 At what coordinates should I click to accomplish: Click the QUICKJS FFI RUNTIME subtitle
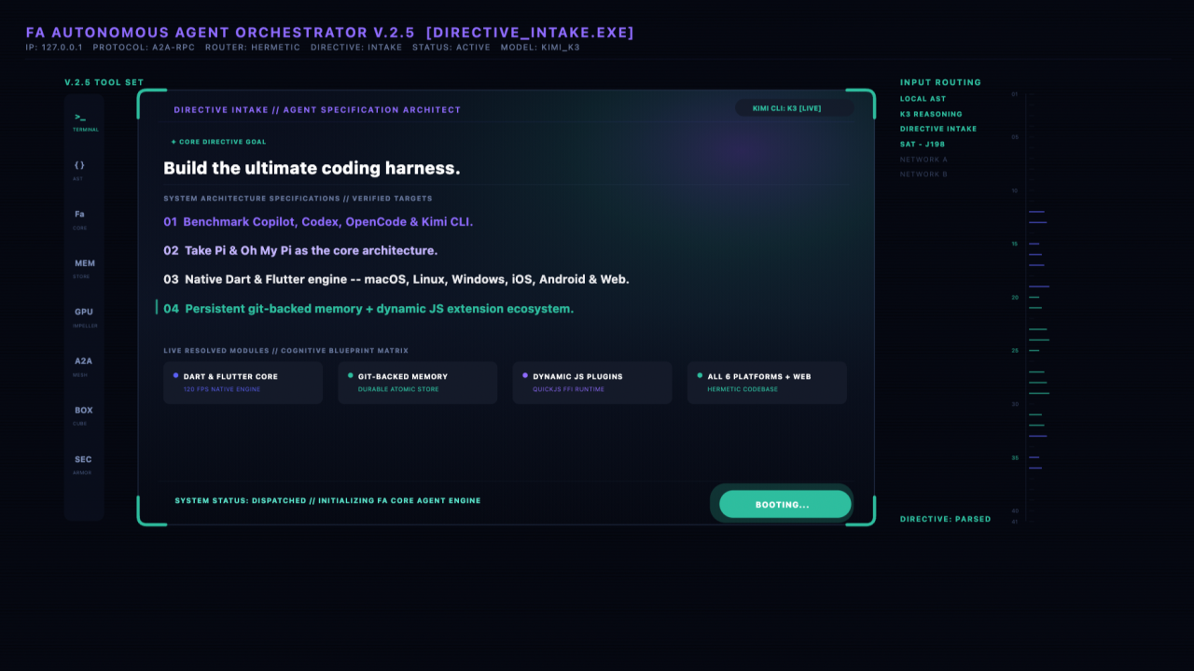[568, 389]
